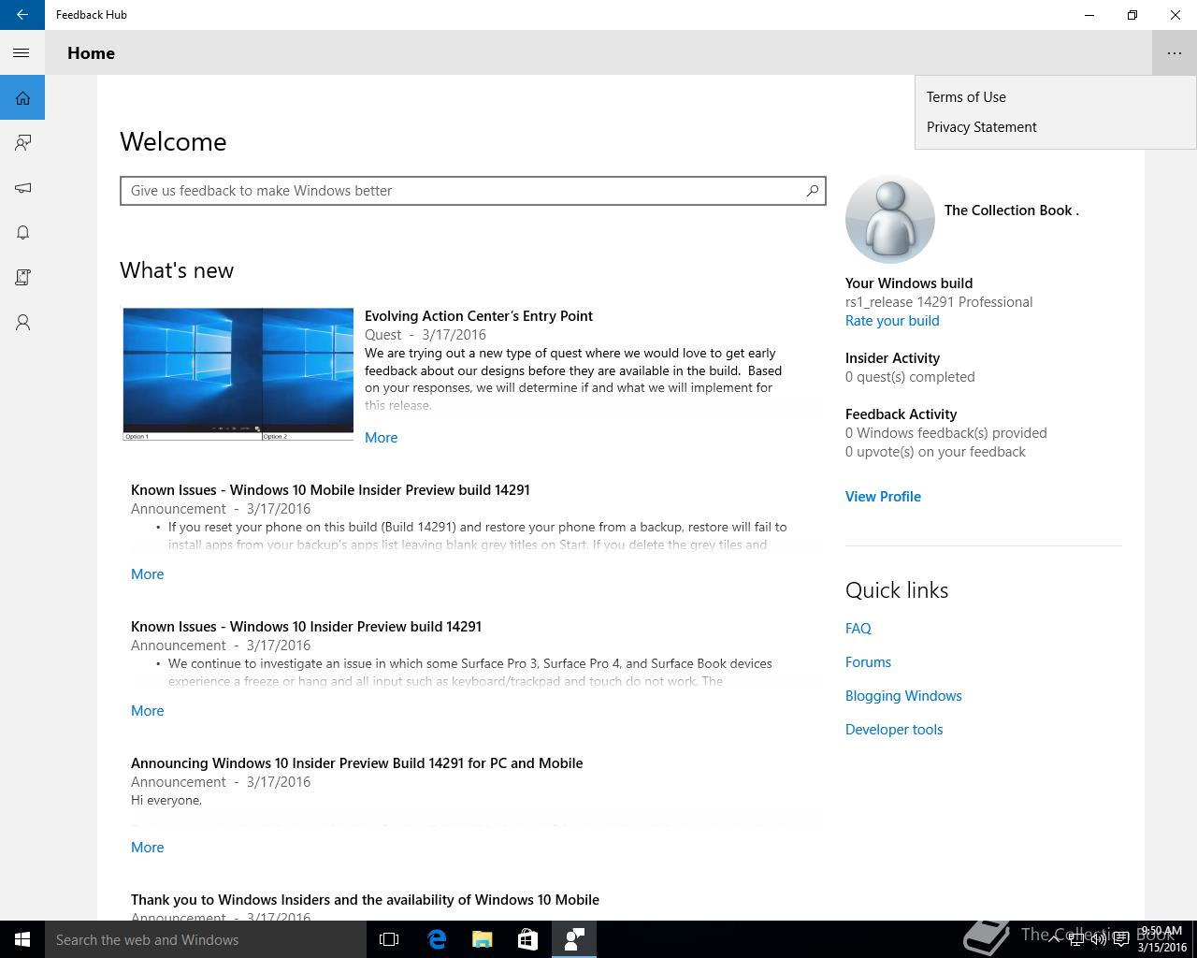Viewport: 1197px width, 958px height.
Task: Click the volume icon in the system tray
Action: 1099,939
